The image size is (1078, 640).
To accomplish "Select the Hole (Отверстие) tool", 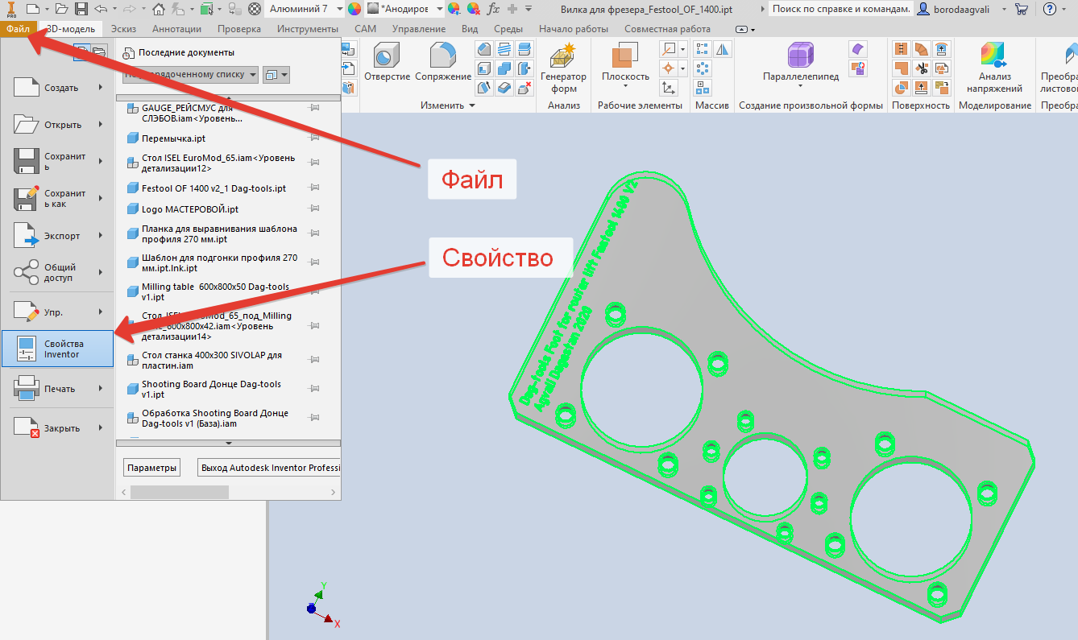I will pos(387,62).
